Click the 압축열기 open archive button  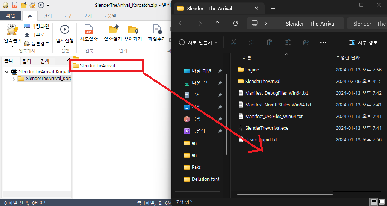pyautogui.click(x=113, y=33)
